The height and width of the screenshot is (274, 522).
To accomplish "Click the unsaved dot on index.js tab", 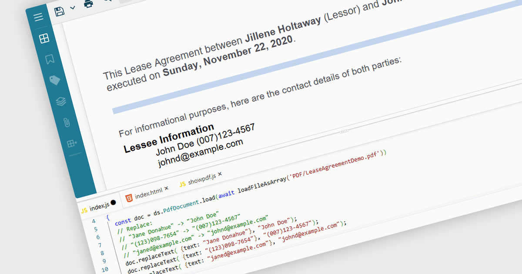I will point(113,202).
